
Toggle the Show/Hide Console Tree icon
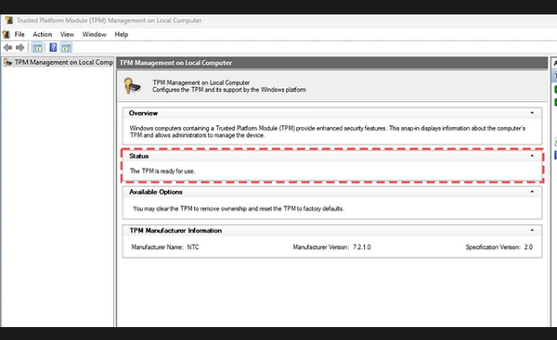pyautogui.click(x=37, y=47)
